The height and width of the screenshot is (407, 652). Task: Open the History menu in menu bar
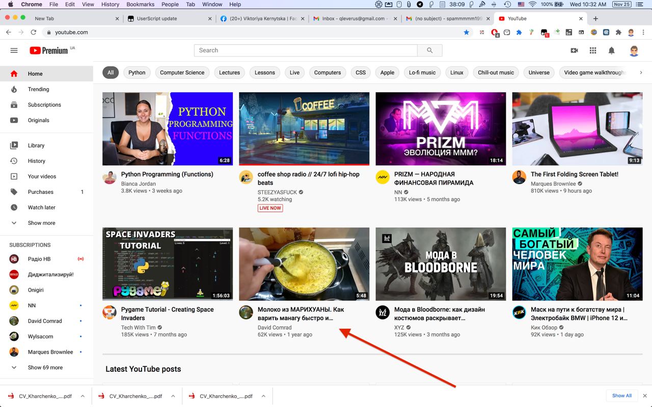point(110,4)
